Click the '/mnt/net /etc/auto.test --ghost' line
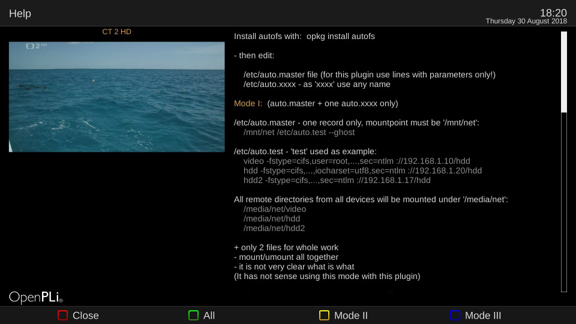The width and height of the screenshot is (576, 324). coord(299,132)
